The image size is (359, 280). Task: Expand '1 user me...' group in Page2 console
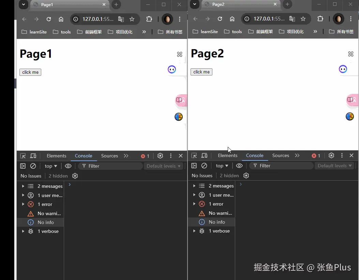point(194,195)
